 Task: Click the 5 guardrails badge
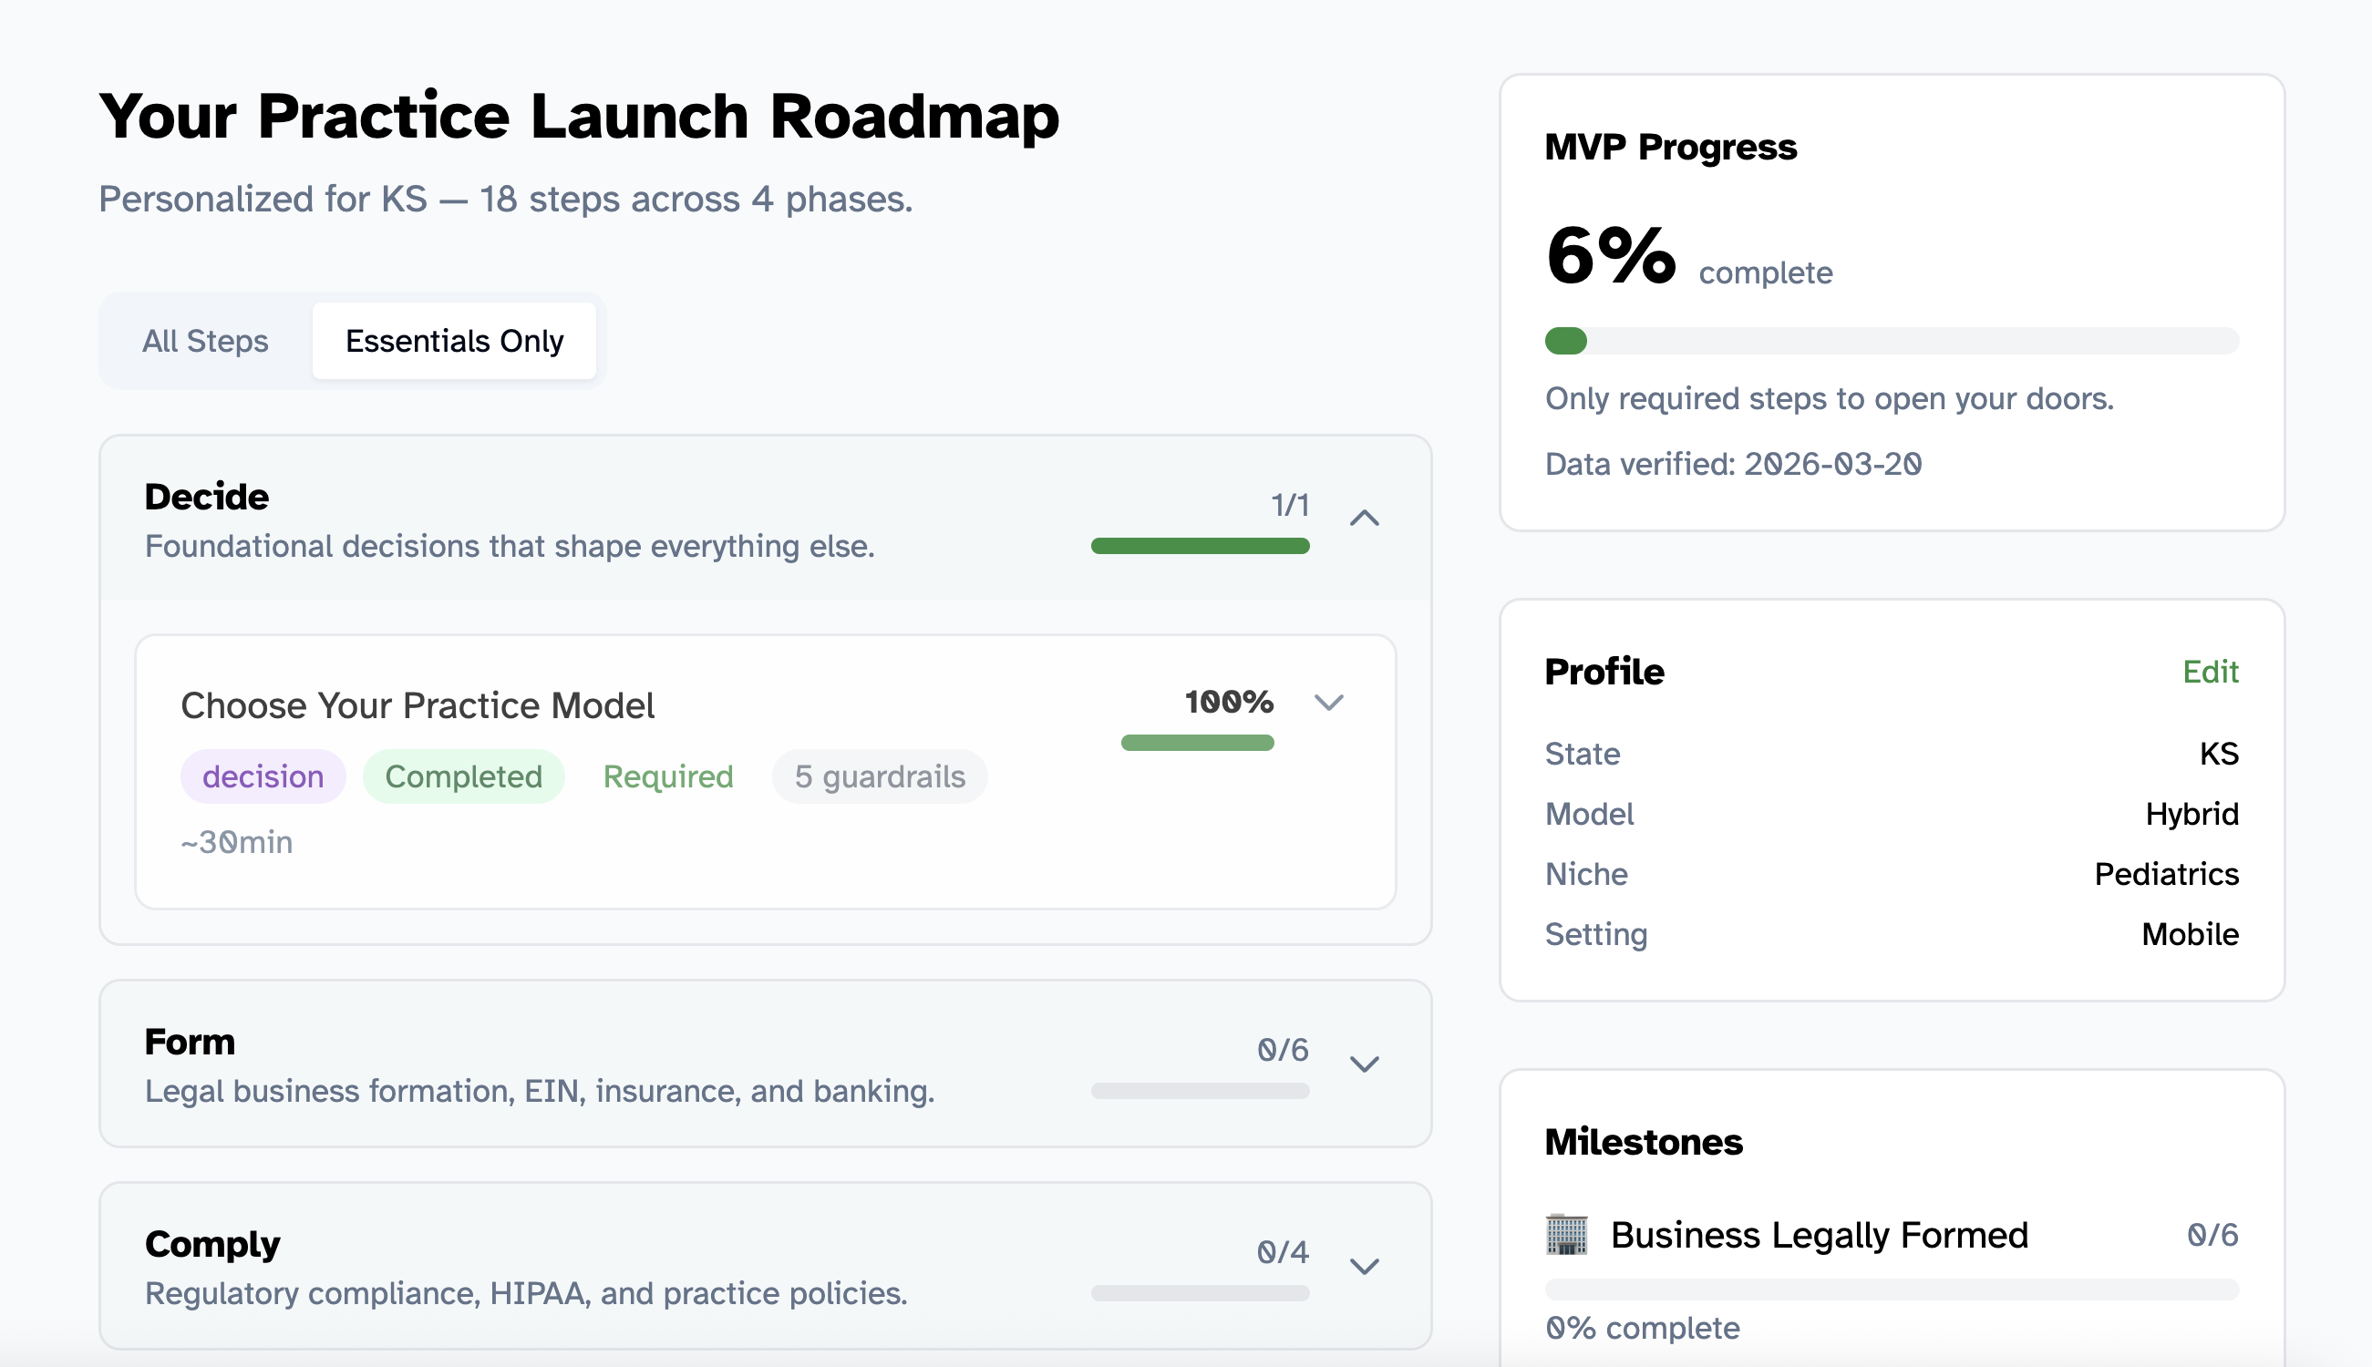[x=879, y=776]
